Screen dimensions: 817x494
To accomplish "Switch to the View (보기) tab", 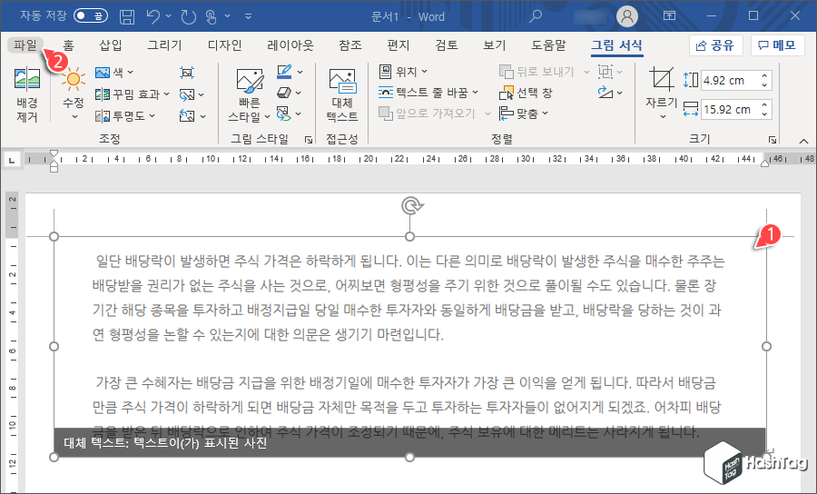I will [x=495, y=45].
